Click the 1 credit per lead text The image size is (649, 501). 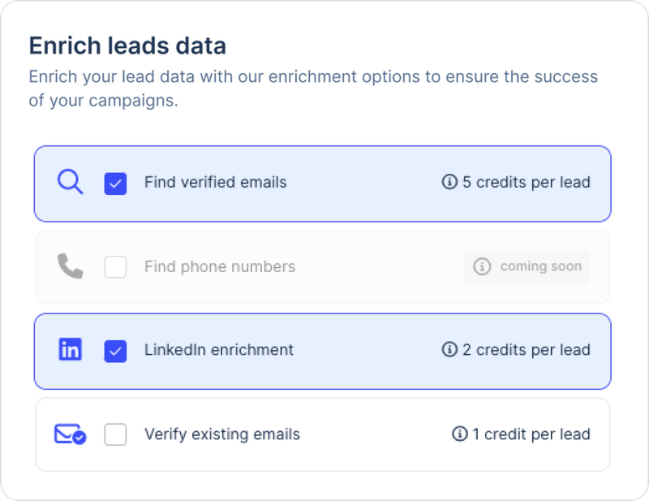point(531,434)
